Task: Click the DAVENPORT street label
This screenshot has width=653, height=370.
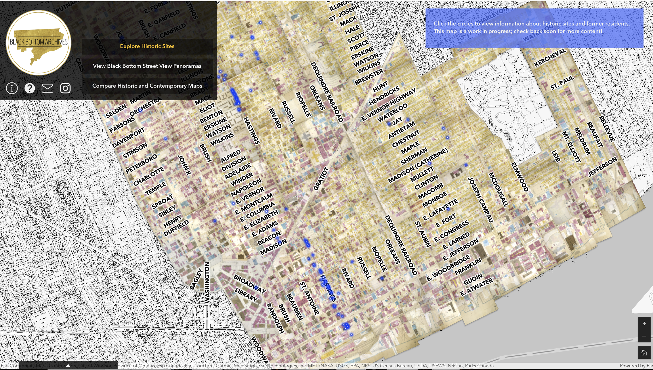Action: point(128,138)
